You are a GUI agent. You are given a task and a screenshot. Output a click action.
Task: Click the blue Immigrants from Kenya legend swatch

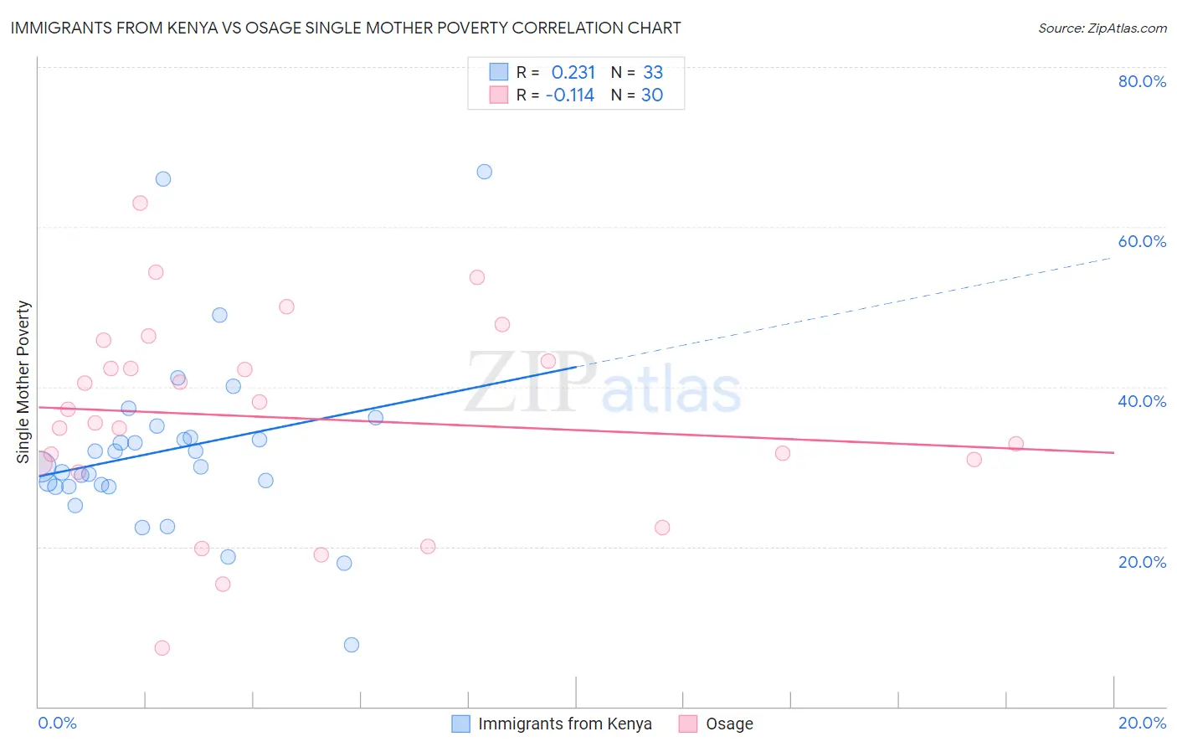pos(460,724)
